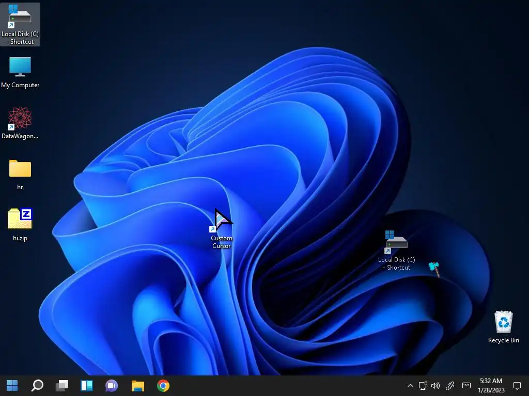
Task: Open taskbar Search
Action: click(37, 386)
